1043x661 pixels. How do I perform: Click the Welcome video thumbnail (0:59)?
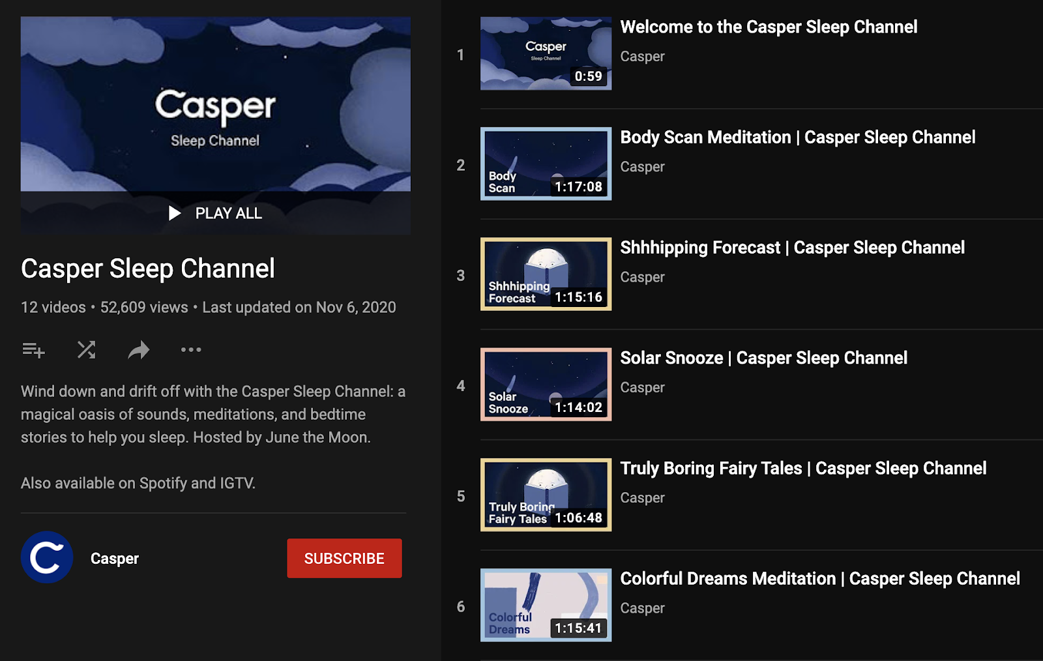(x=546, y=53)
